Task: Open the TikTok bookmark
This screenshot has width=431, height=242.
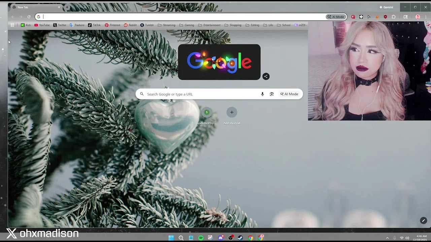Action: click(94, 25)
